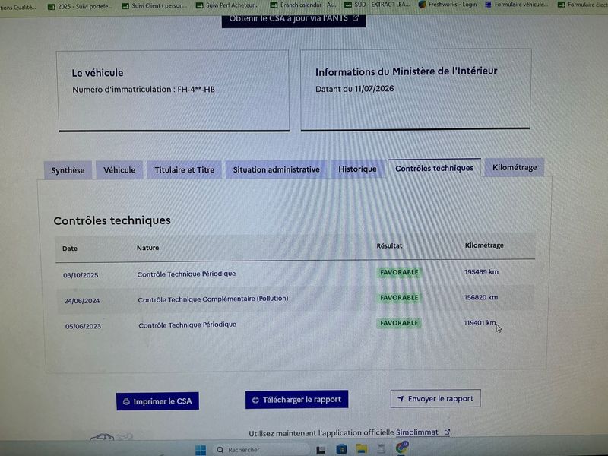
Task: Click printer icon in Télécharger le rapport
Action: coord(255,400)
